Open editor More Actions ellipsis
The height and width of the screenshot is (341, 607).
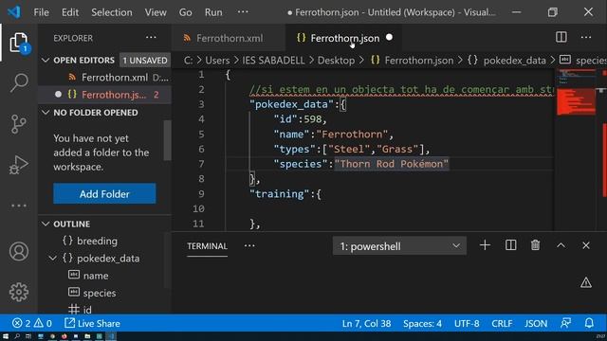tap(586, 38)
